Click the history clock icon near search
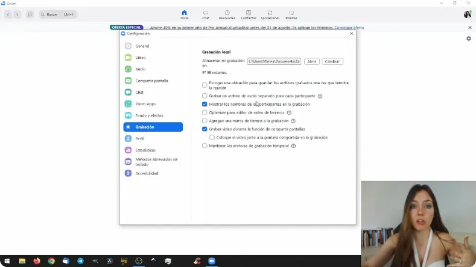The height and width of the screenshot is (267, 476). (x=30, y=14)
